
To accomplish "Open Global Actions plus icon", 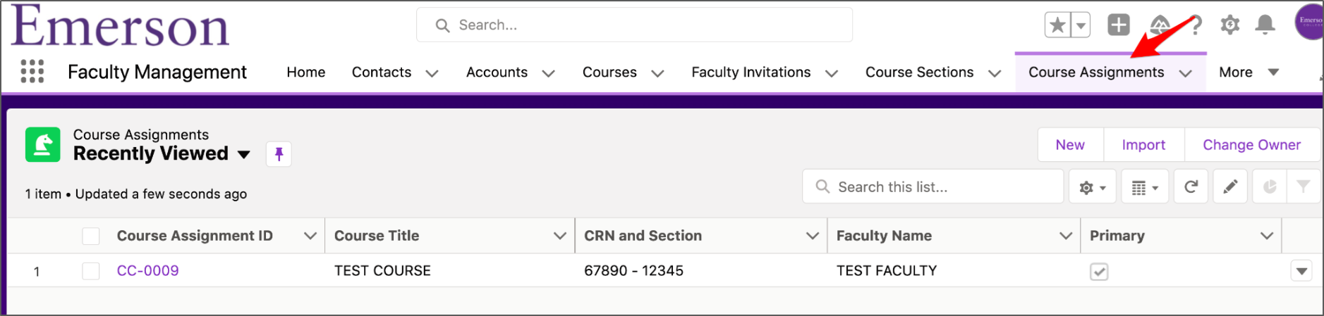I will coord(1119,25).
